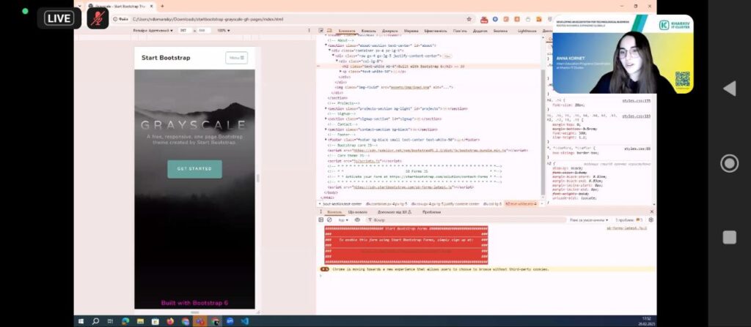
Task: Select the Issues drawer tab
Action: click(x=431, y=212)
